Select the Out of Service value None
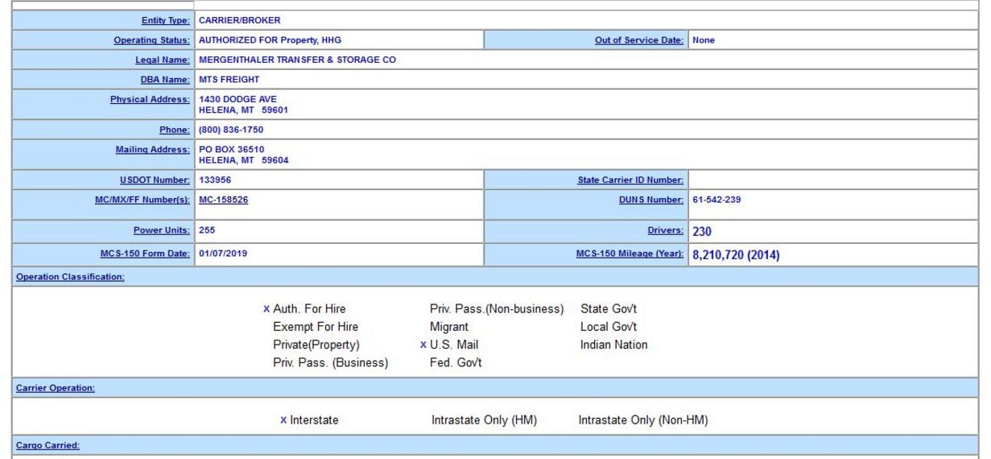Screen dimensions: 991x459 coord(704,39)
